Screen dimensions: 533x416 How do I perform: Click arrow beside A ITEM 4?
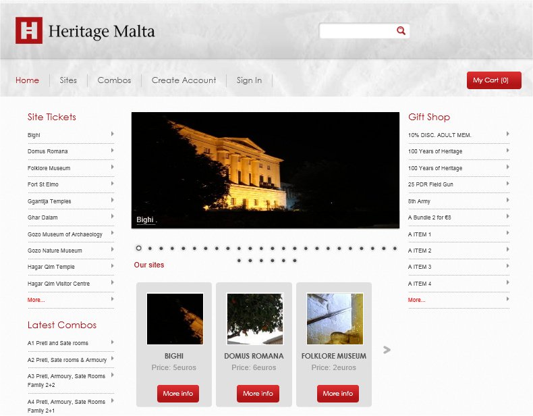[x=507, y=282]
